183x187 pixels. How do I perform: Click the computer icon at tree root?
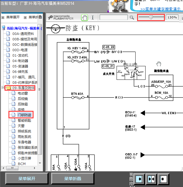coord(4,28)
